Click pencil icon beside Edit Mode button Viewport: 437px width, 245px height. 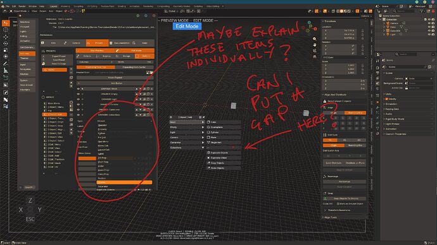click(x=117, y=51)
